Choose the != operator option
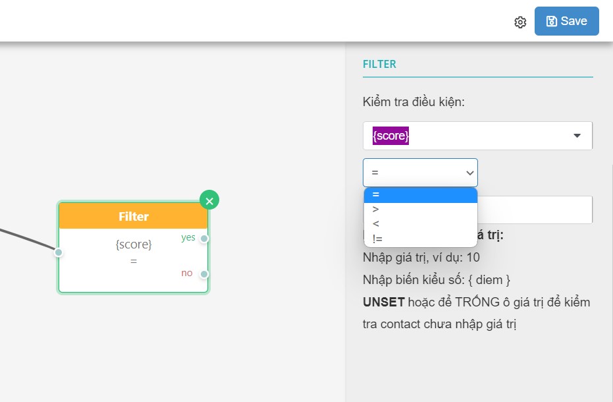The image size is (613, 402). [420, 239]
